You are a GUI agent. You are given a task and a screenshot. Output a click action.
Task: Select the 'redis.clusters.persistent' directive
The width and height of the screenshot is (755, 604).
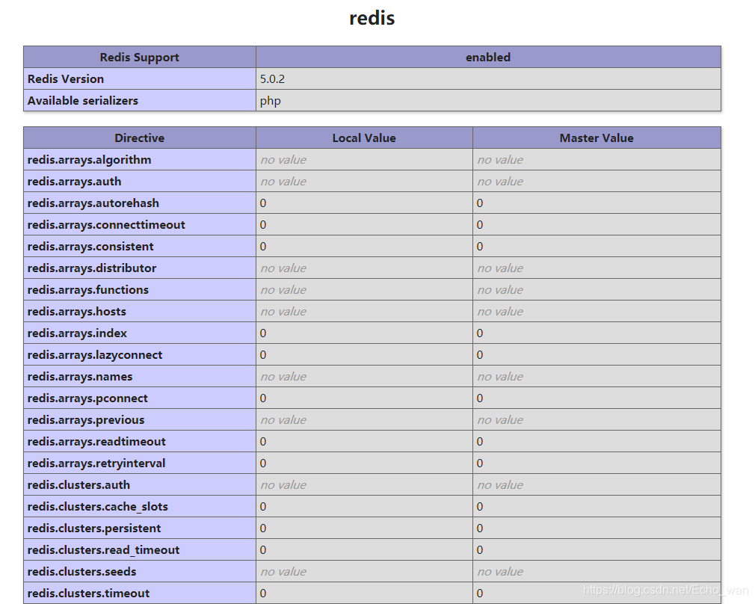(x=94, y=528)
